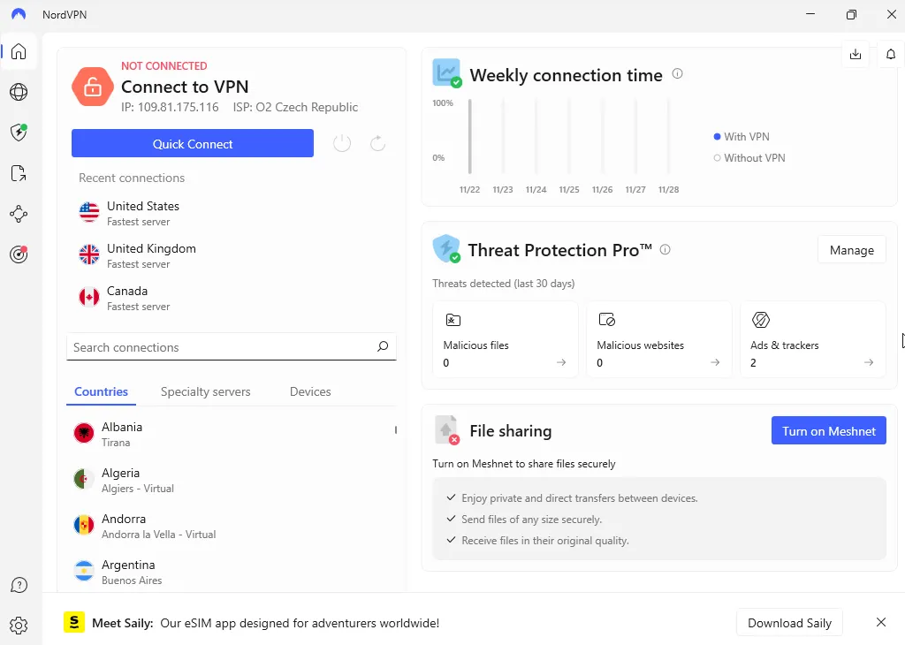Image resolution: width=905 pixels, height=645 pixels.
Task: Open settings gear in sidebar
Action: pyautogui.click(x=19, y=626)
